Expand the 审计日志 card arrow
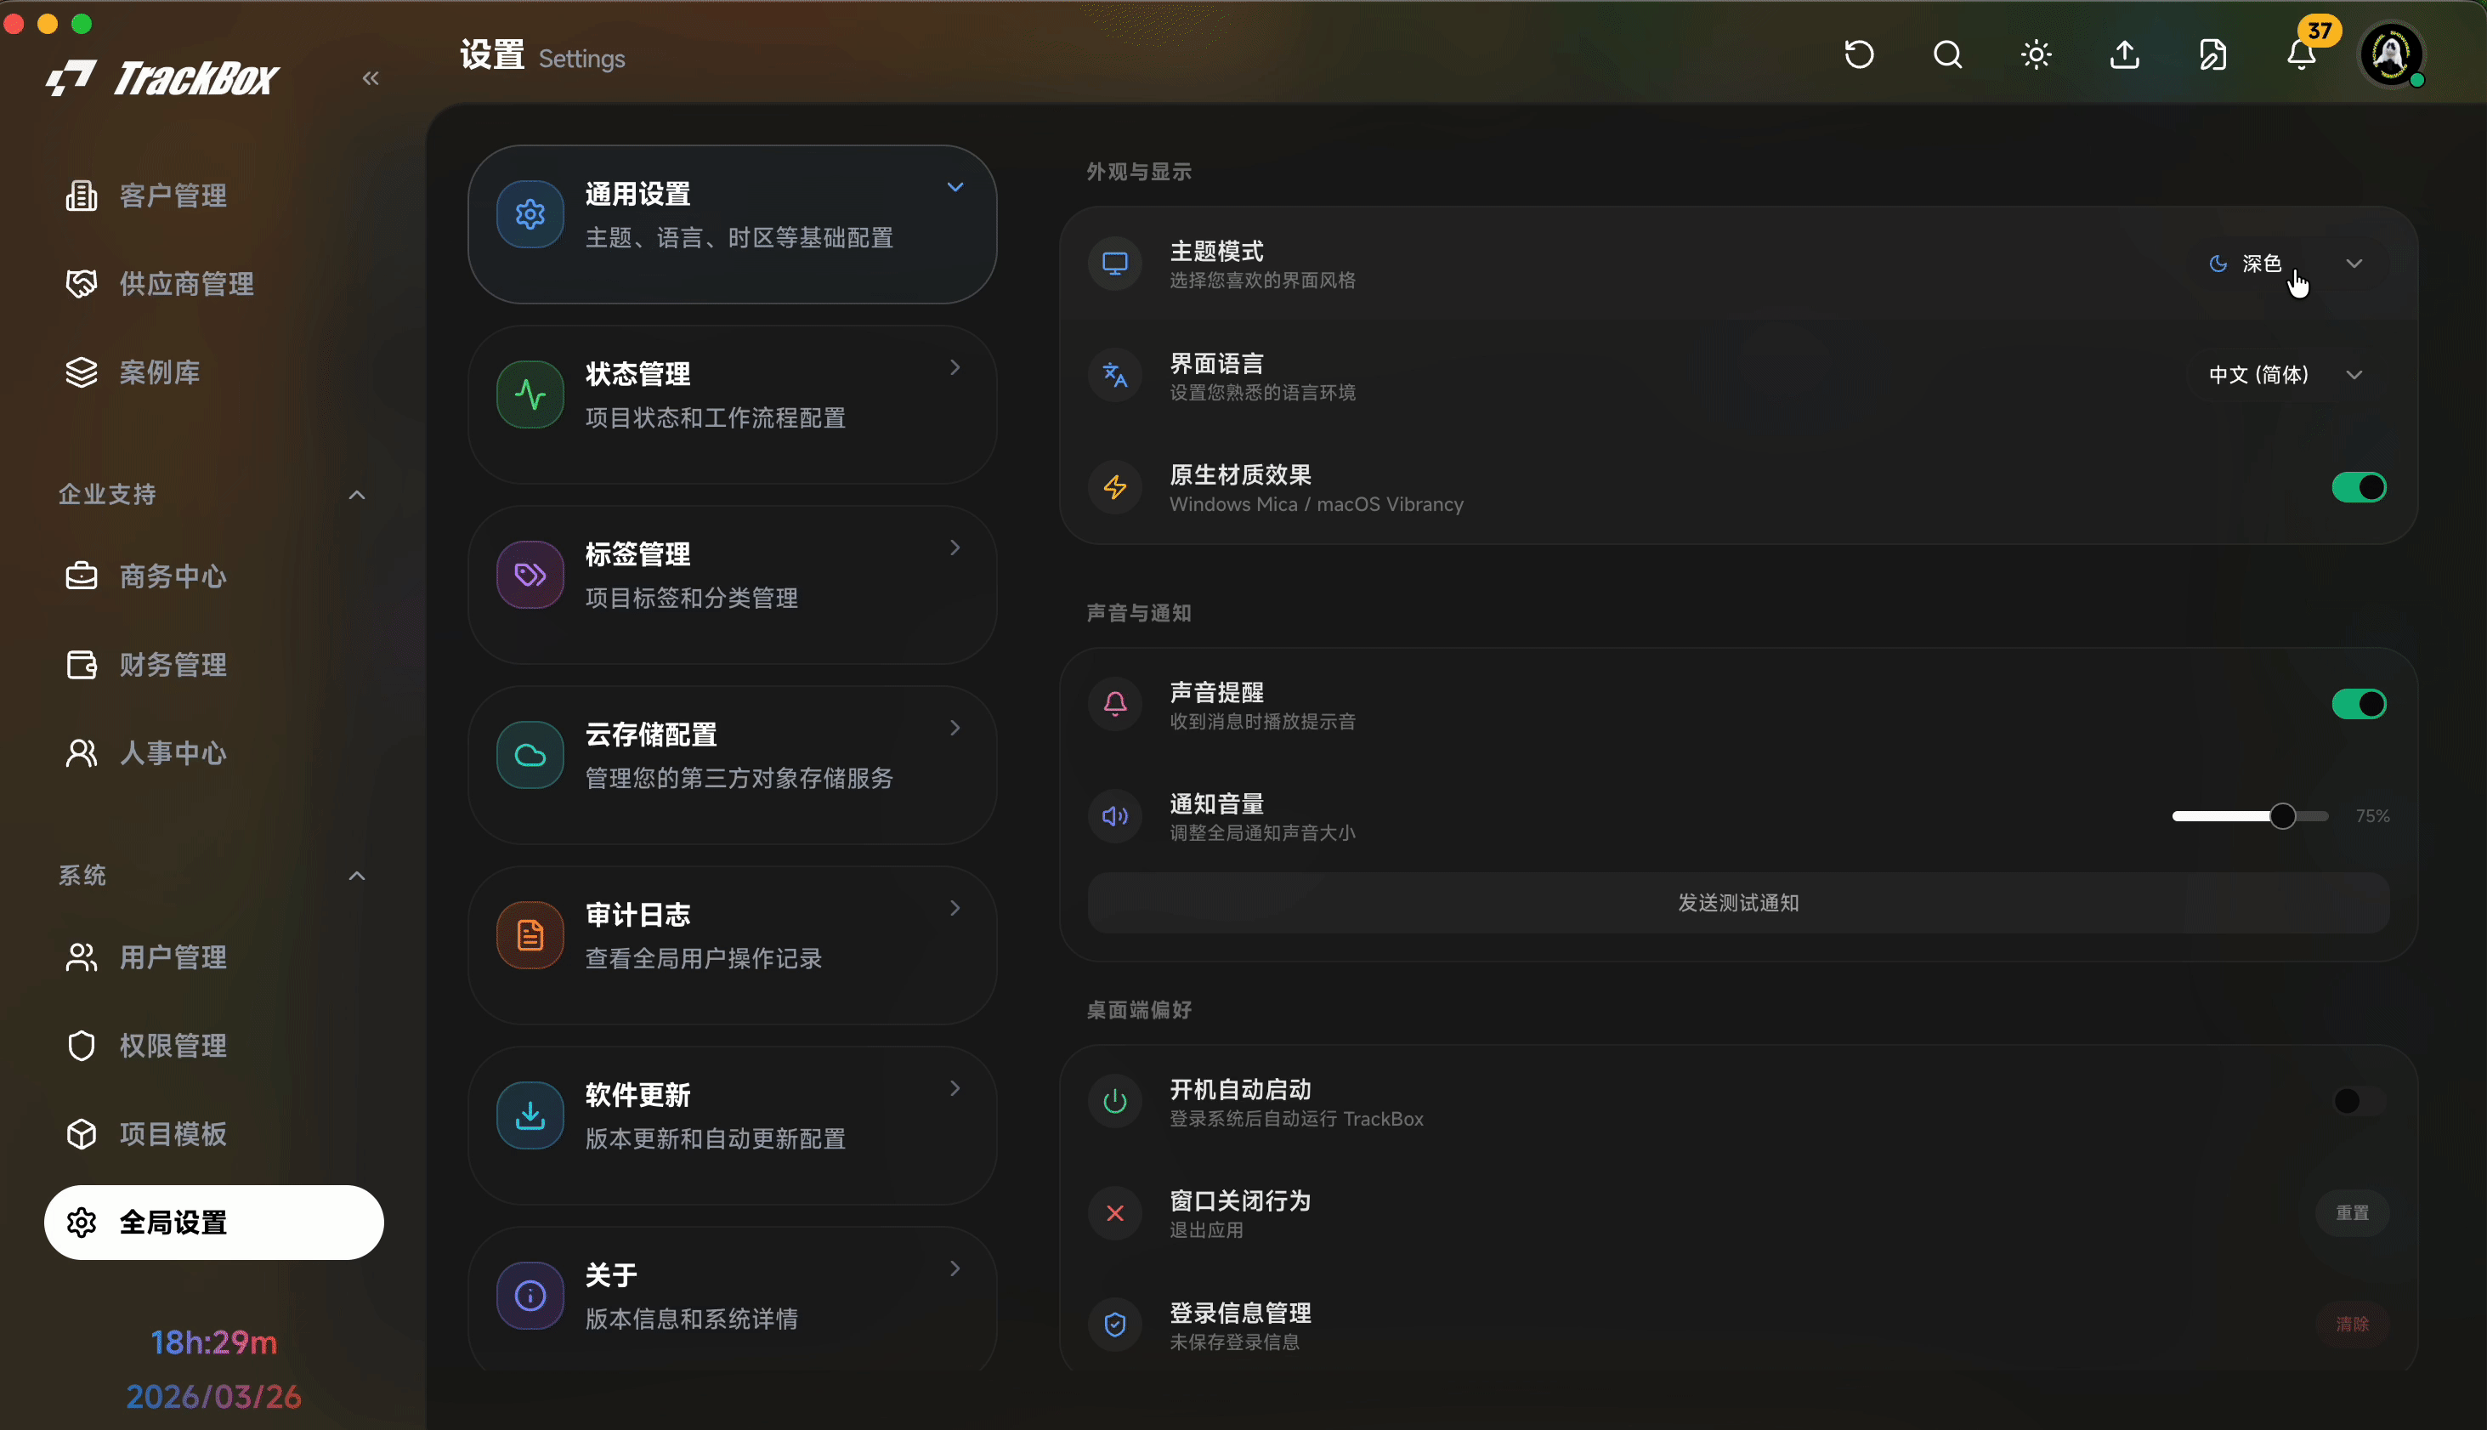Image resolution: width=2487 pixels, height=1430 pixels. [x=955, y=907]
